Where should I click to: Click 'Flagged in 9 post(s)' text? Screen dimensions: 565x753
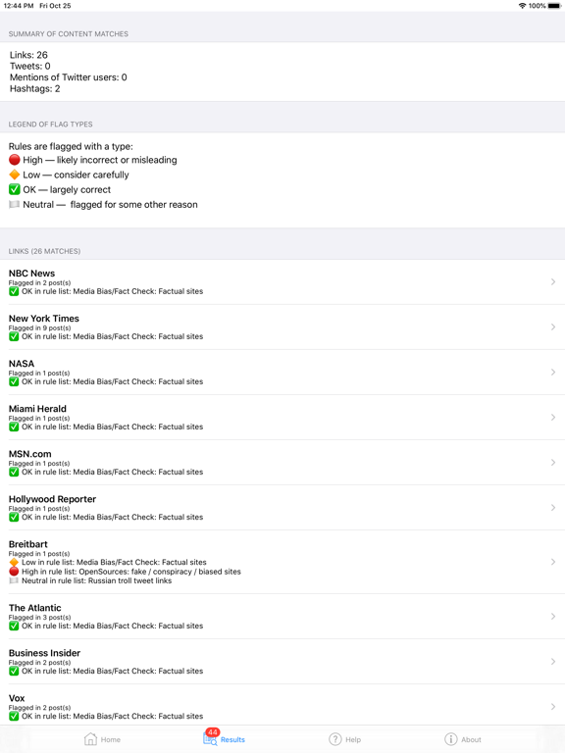point(39,328)
